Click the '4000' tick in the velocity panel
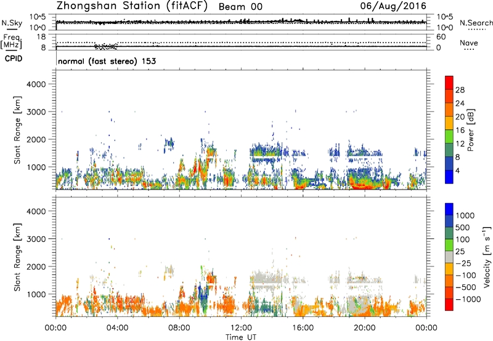This screenshot has height=341, width=493. tap(36, 211)
